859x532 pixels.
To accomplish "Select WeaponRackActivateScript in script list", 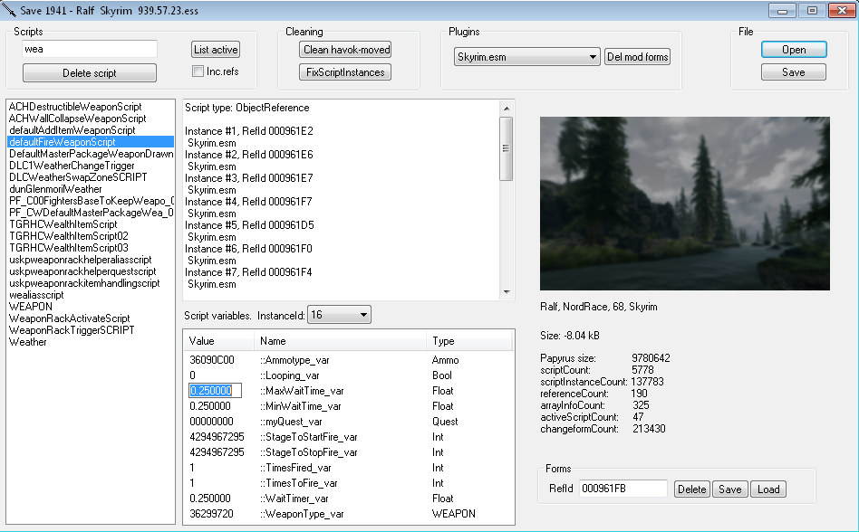I will point(70,318).
